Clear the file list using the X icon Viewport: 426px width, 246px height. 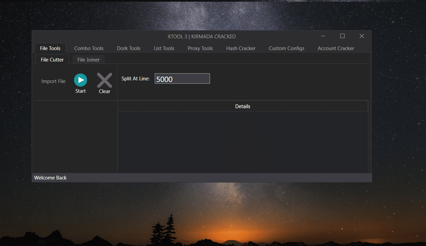104,80
